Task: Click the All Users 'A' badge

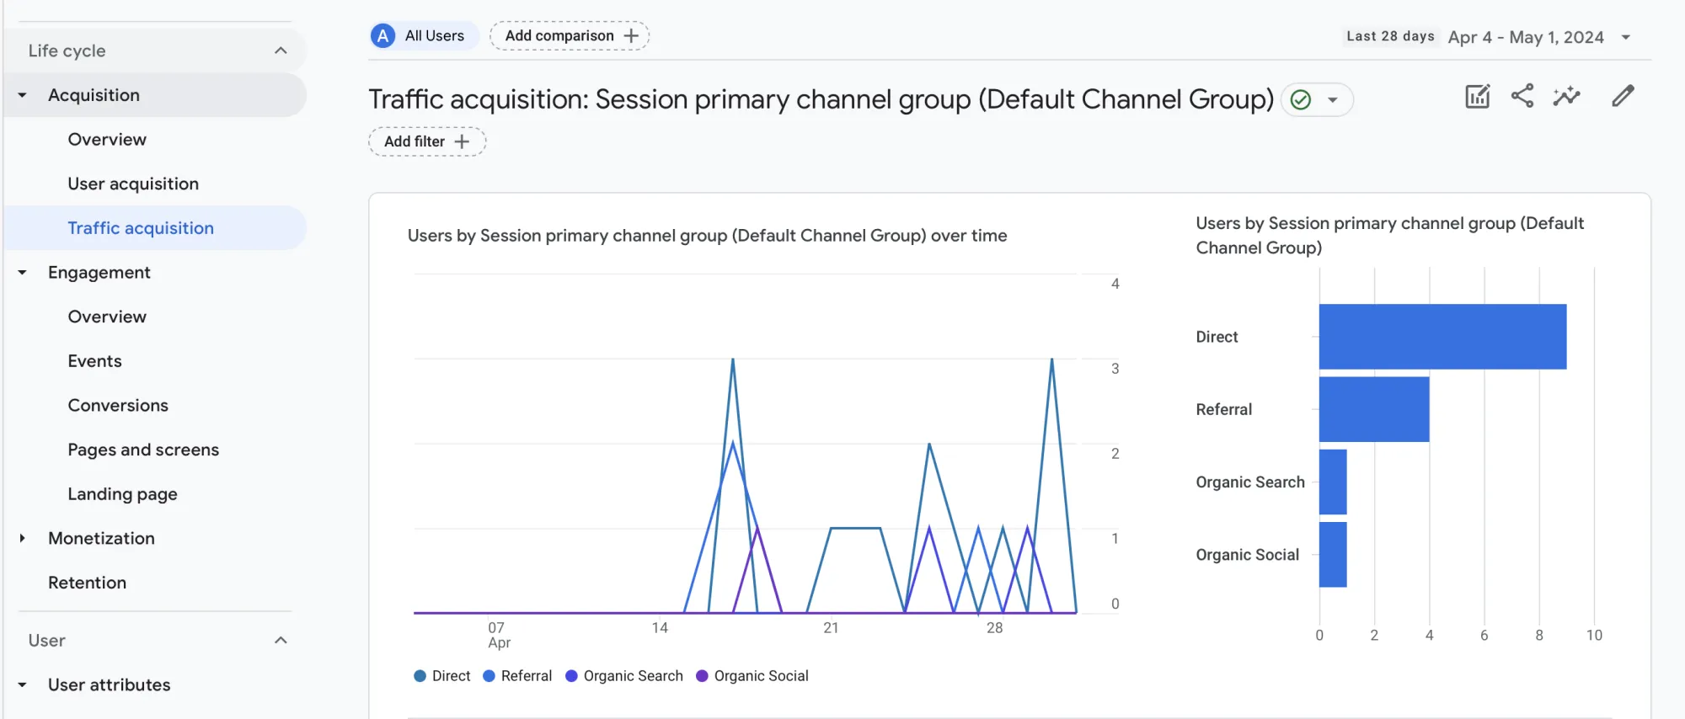Action: click(383, 36)
